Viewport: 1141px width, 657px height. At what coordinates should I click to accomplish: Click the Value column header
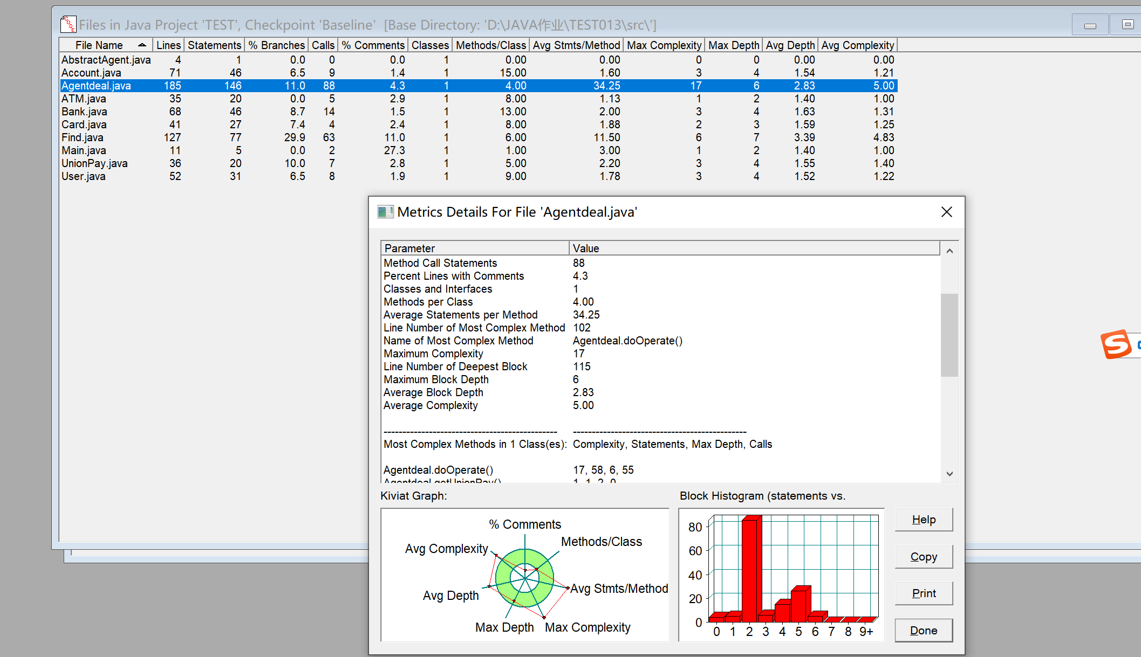click(x=754, y=248)
